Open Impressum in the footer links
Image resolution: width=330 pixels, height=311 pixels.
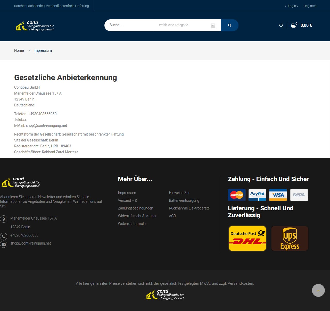coord(127,193)
